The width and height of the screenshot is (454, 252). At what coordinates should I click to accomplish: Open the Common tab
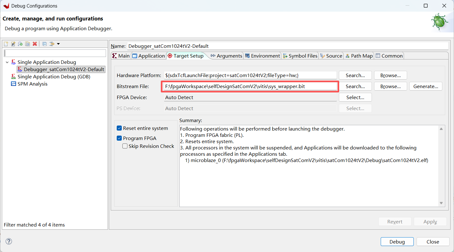click(x=389, y=56)
